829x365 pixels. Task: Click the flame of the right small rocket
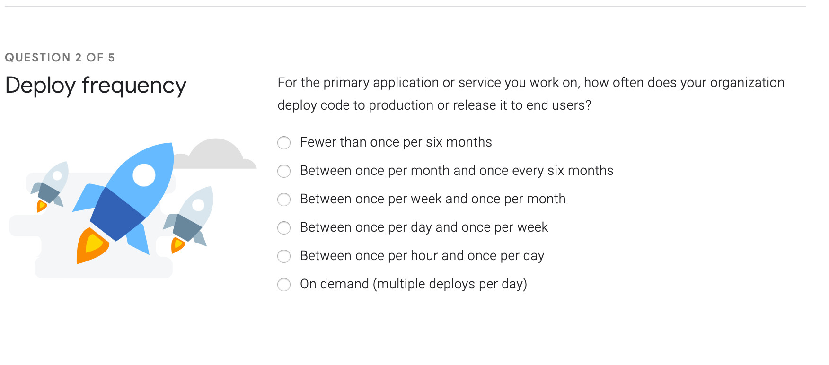point(177,245)
